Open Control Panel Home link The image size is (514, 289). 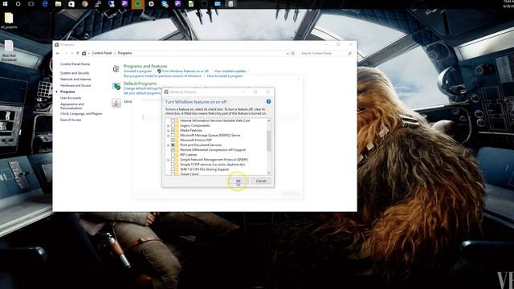coord(75,64)
